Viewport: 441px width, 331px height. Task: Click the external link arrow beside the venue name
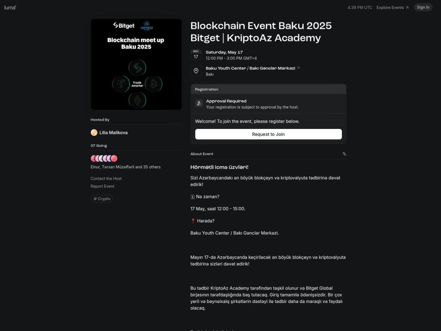click(298, 67)
